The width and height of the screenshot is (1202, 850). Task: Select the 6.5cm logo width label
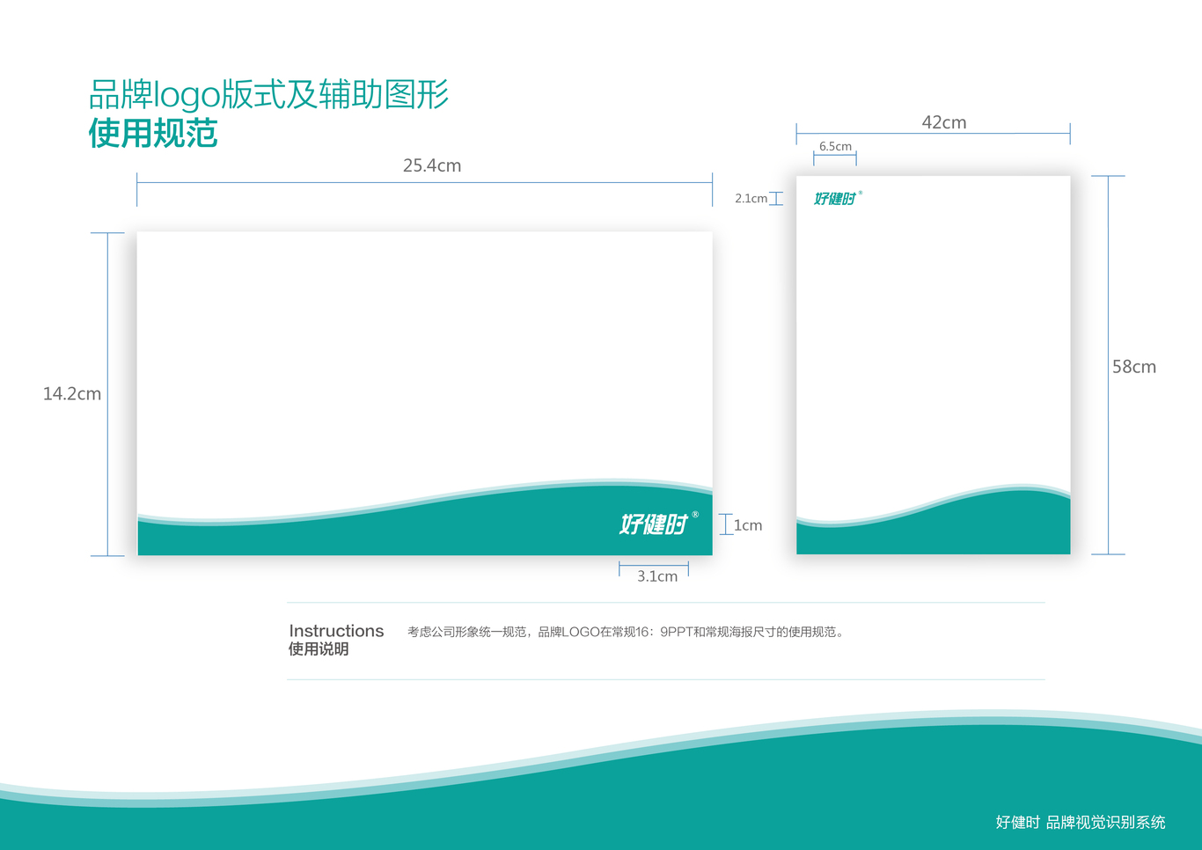pyautogui.click(x=835, y=146)
